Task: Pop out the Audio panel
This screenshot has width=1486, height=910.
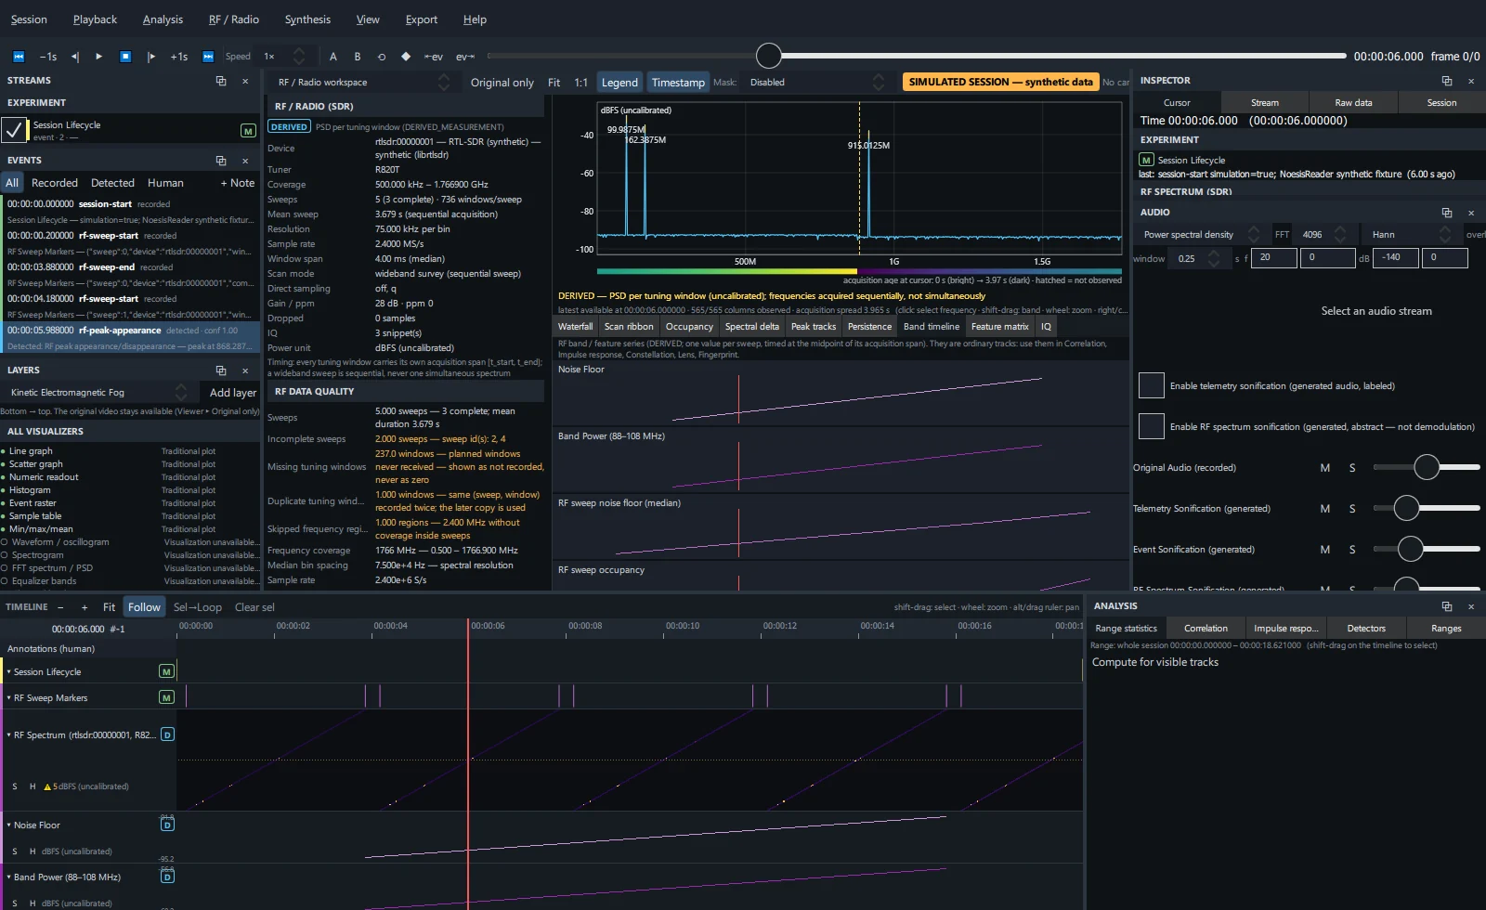Action: pyautogui.click(x=1447, y=213)
